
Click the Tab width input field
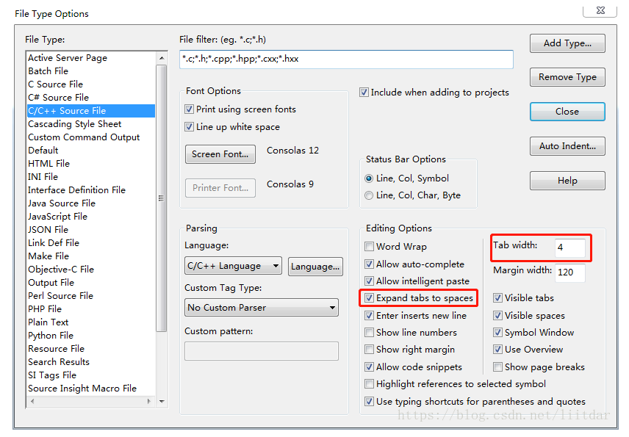pos(570,248)
